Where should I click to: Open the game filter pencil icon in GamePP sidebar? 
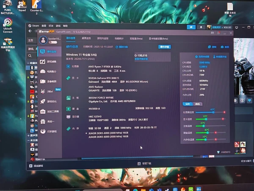point(42,62)
